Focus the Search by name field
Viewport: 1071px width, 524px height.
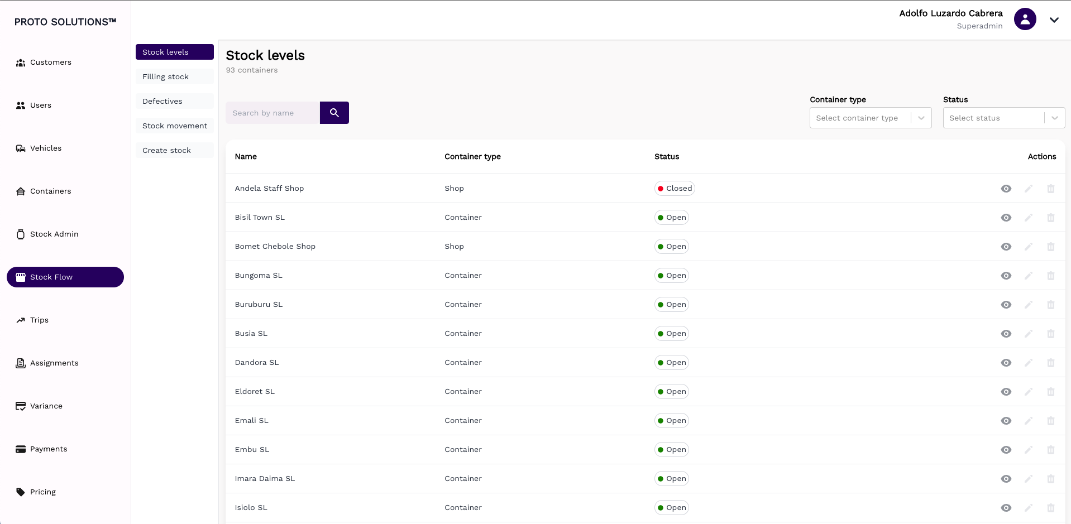[x=272, y=113]
